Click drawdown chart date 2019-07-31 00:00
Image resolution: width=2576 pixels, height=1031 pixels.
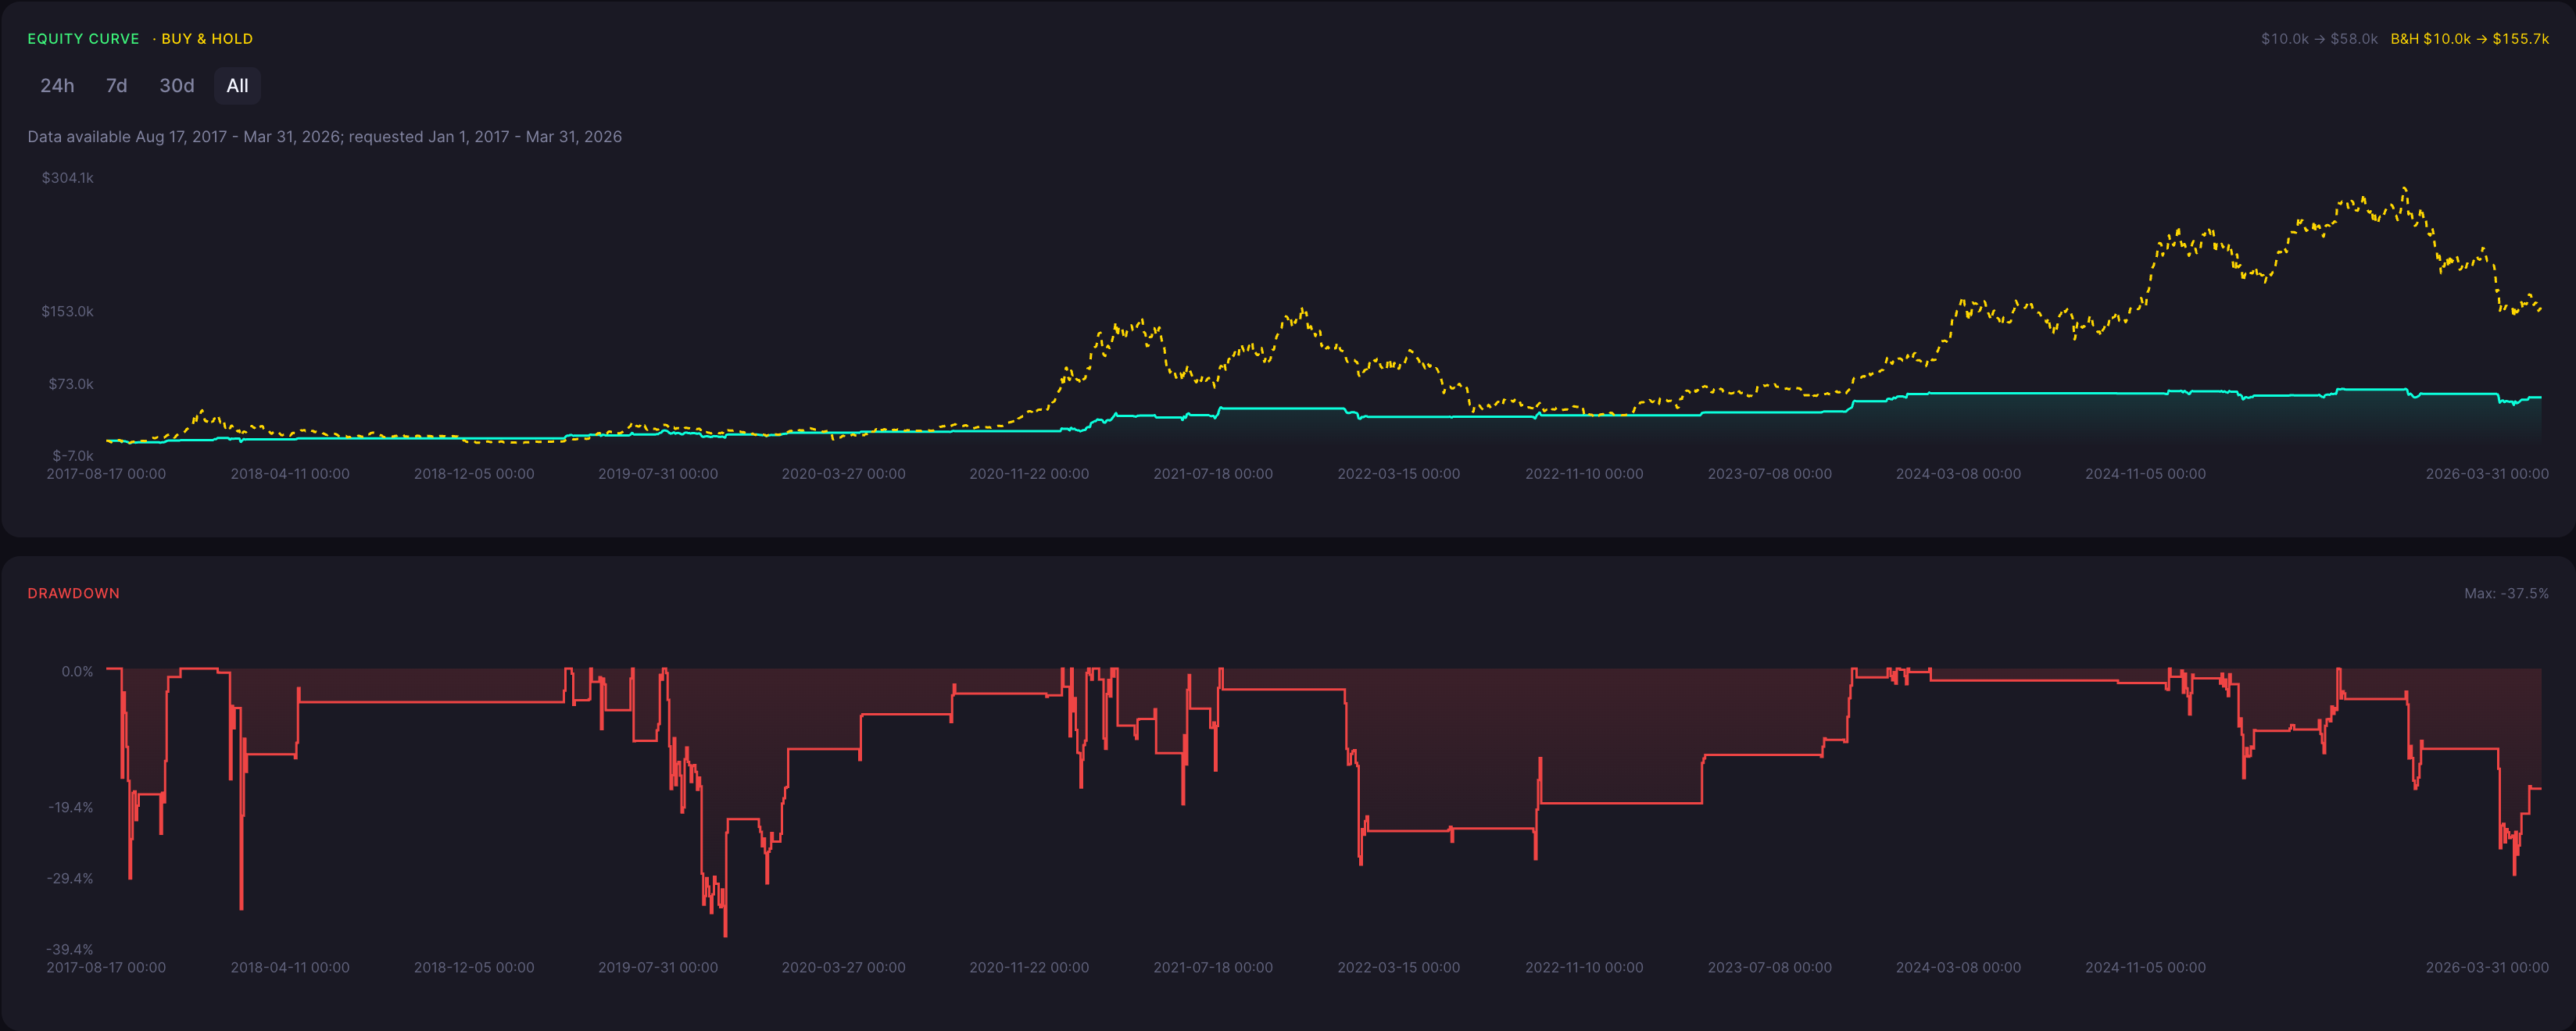click(x=658, y=968)
